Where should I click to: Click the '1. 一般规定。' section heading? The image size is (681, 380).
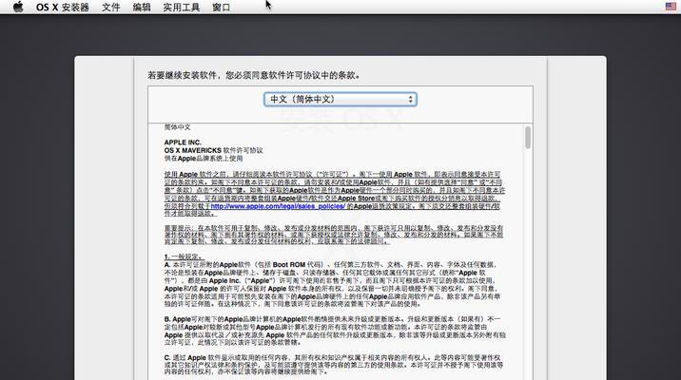click(x=185, y=256)
